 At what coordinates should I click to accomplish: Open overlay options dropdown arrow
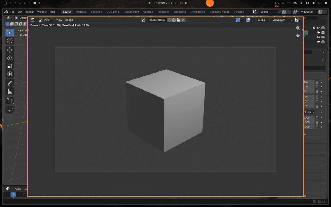[252, 20]
